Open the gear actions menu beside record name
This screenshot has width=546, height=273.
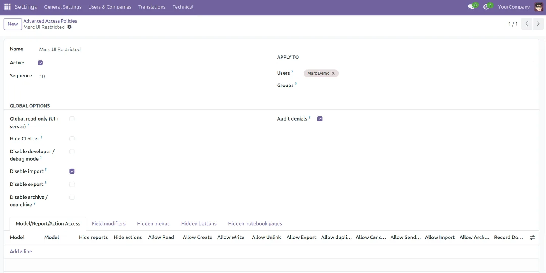coord(69,27)
